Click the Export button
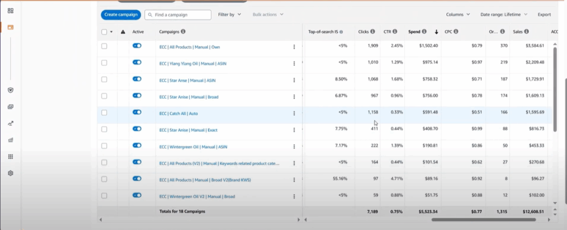Screen dimensions: 567x230 (544, 14)
